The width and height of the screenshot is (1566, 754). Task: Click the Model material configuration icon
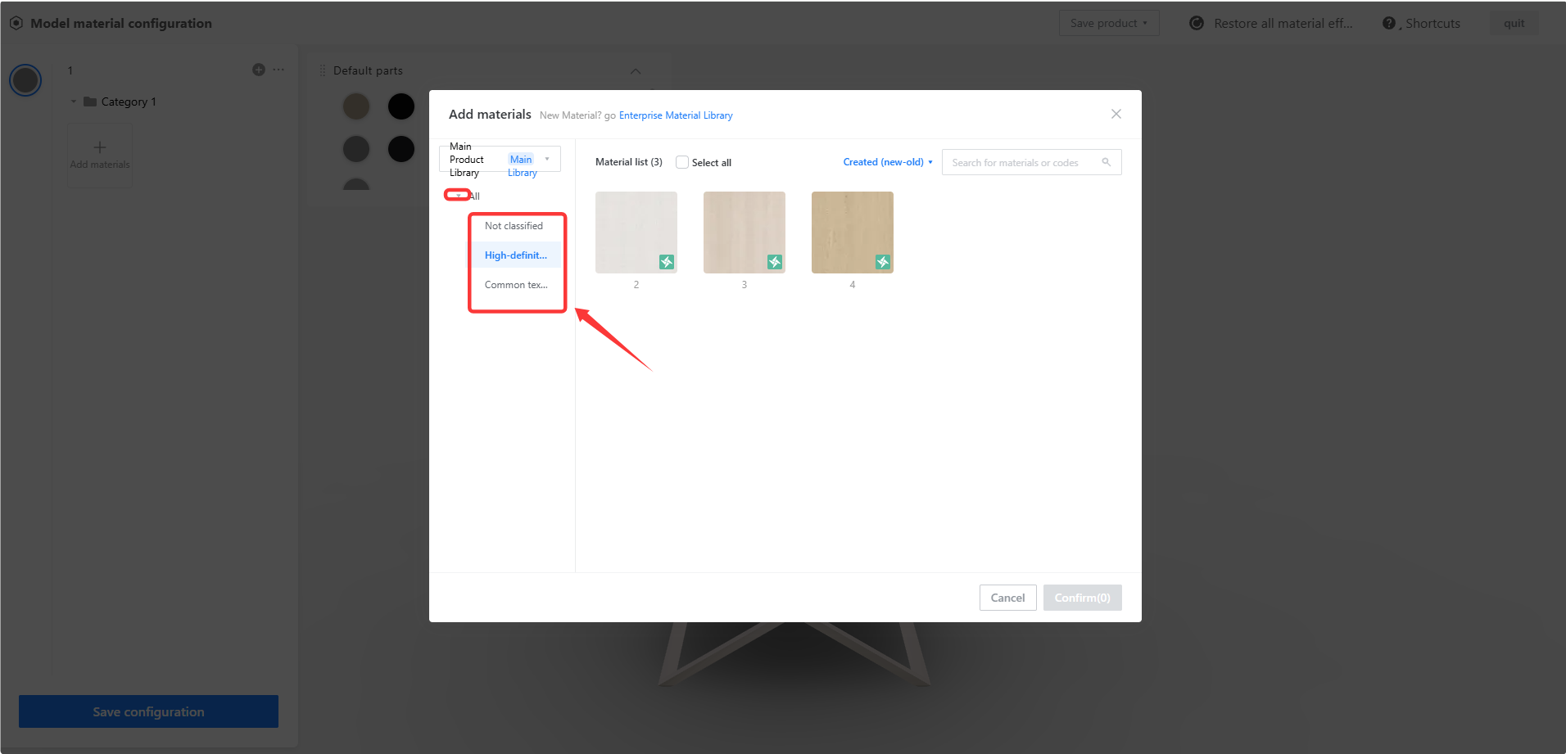coord(16,23)
